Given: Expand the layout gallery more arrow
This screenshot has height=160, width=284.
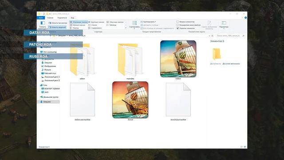Looking at the screenshot, I should (126, 28).
